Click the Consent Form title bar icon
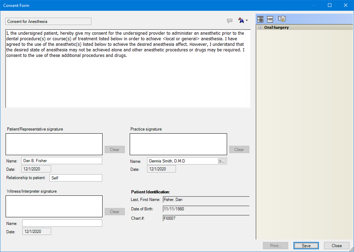Image resolution: width=354 pixels, height=252 pixels. (x=5, y=5)
